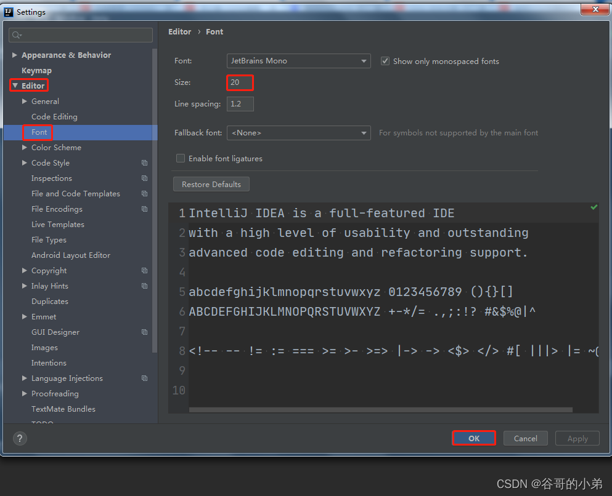Click project-level icon beside Copyright
This screenshot has height=496, width=612.
click(144, 270)
